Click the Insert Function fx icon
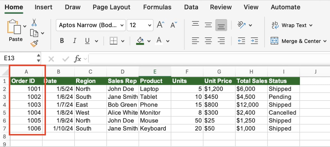330x147 pixels. [x=78, y=58]
